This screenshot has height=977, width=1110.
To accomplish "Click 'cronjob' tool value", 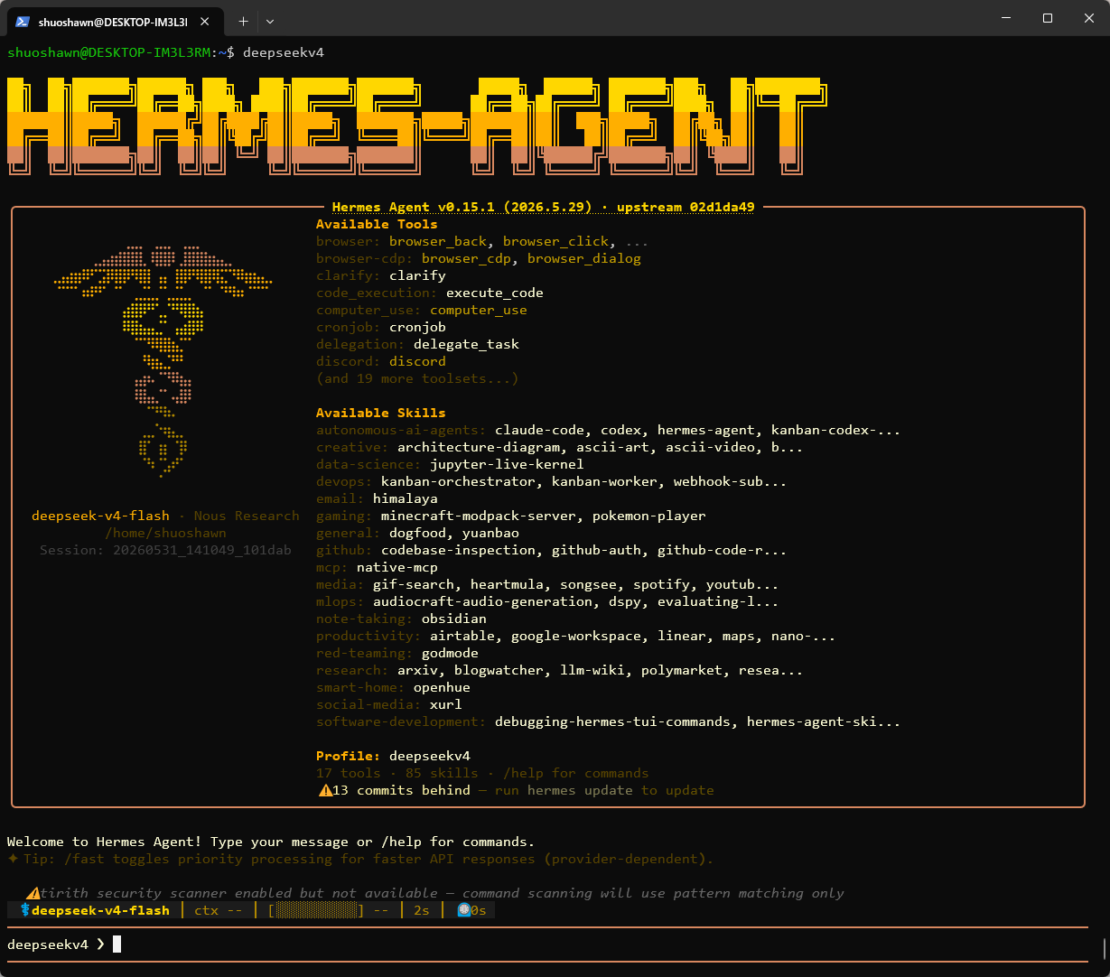I will (x=417, y=327).
